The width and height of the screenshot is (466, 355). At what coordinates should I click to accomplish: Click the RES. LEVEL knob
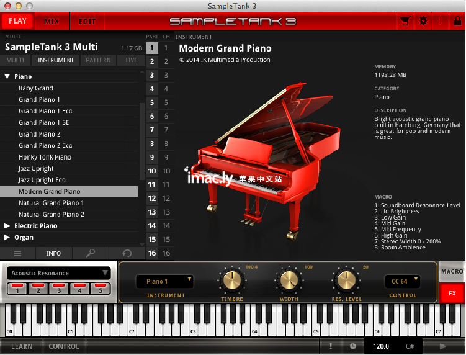tap(346, 280)
